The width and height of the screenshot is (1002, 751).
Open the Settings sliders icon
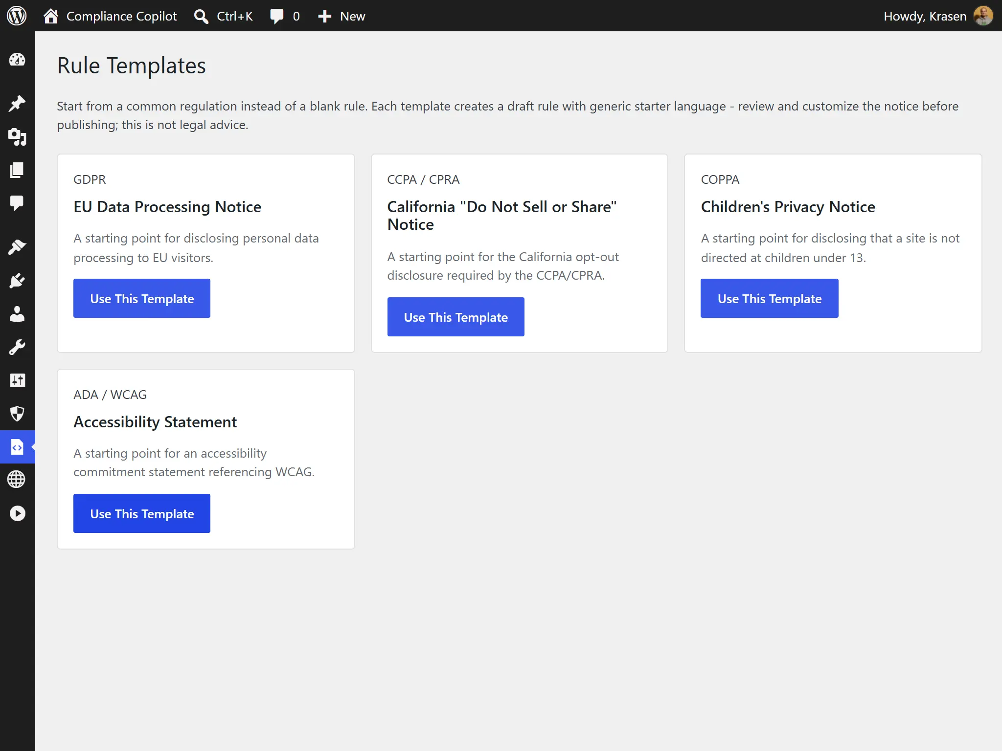click(17, 380)
